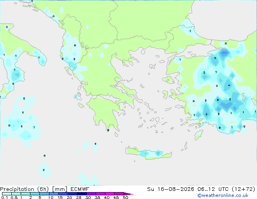Click the legend label "0.1"

[4, 197]
